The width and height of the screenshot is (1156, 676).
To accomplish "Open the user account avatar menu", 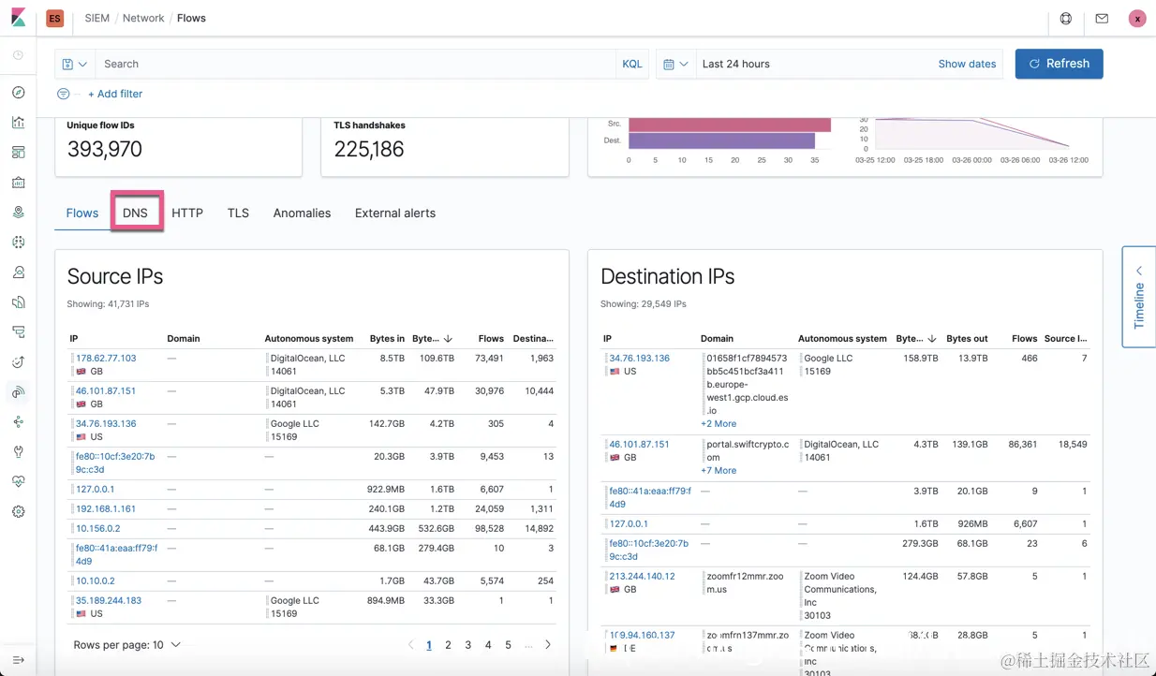I will (x=1137, y=19).
